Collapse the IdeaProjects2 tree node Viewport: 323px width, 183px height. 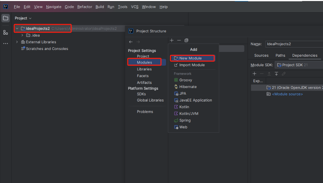17,29
